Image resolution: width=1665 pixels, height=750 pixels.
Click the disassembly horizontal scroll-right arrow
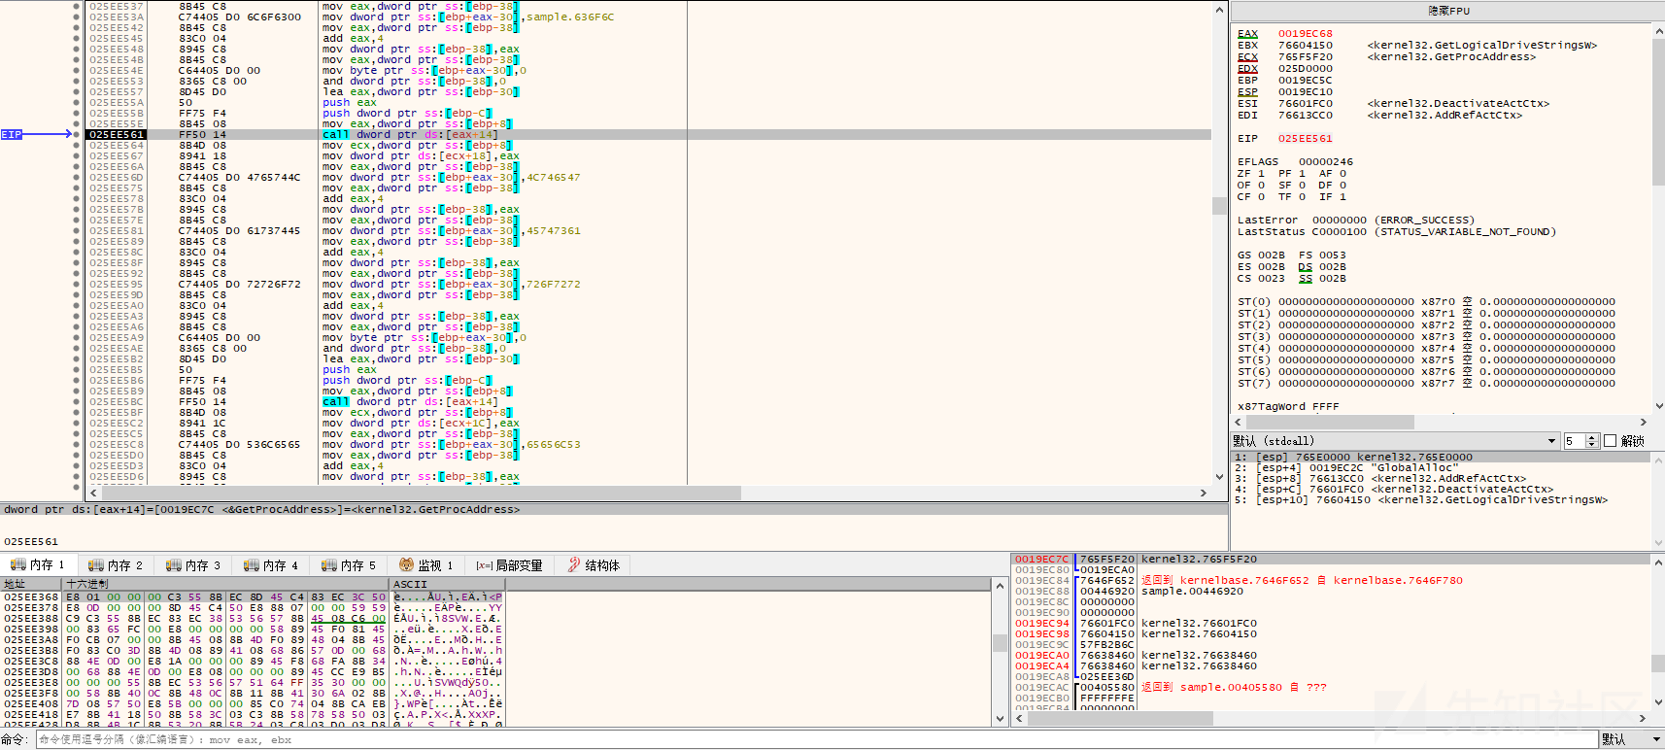pyautogui.click(x=1204, y=493)
